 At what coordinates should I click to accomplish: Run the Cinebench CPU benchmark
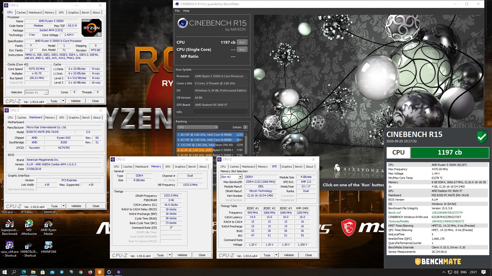coord(242,42)
